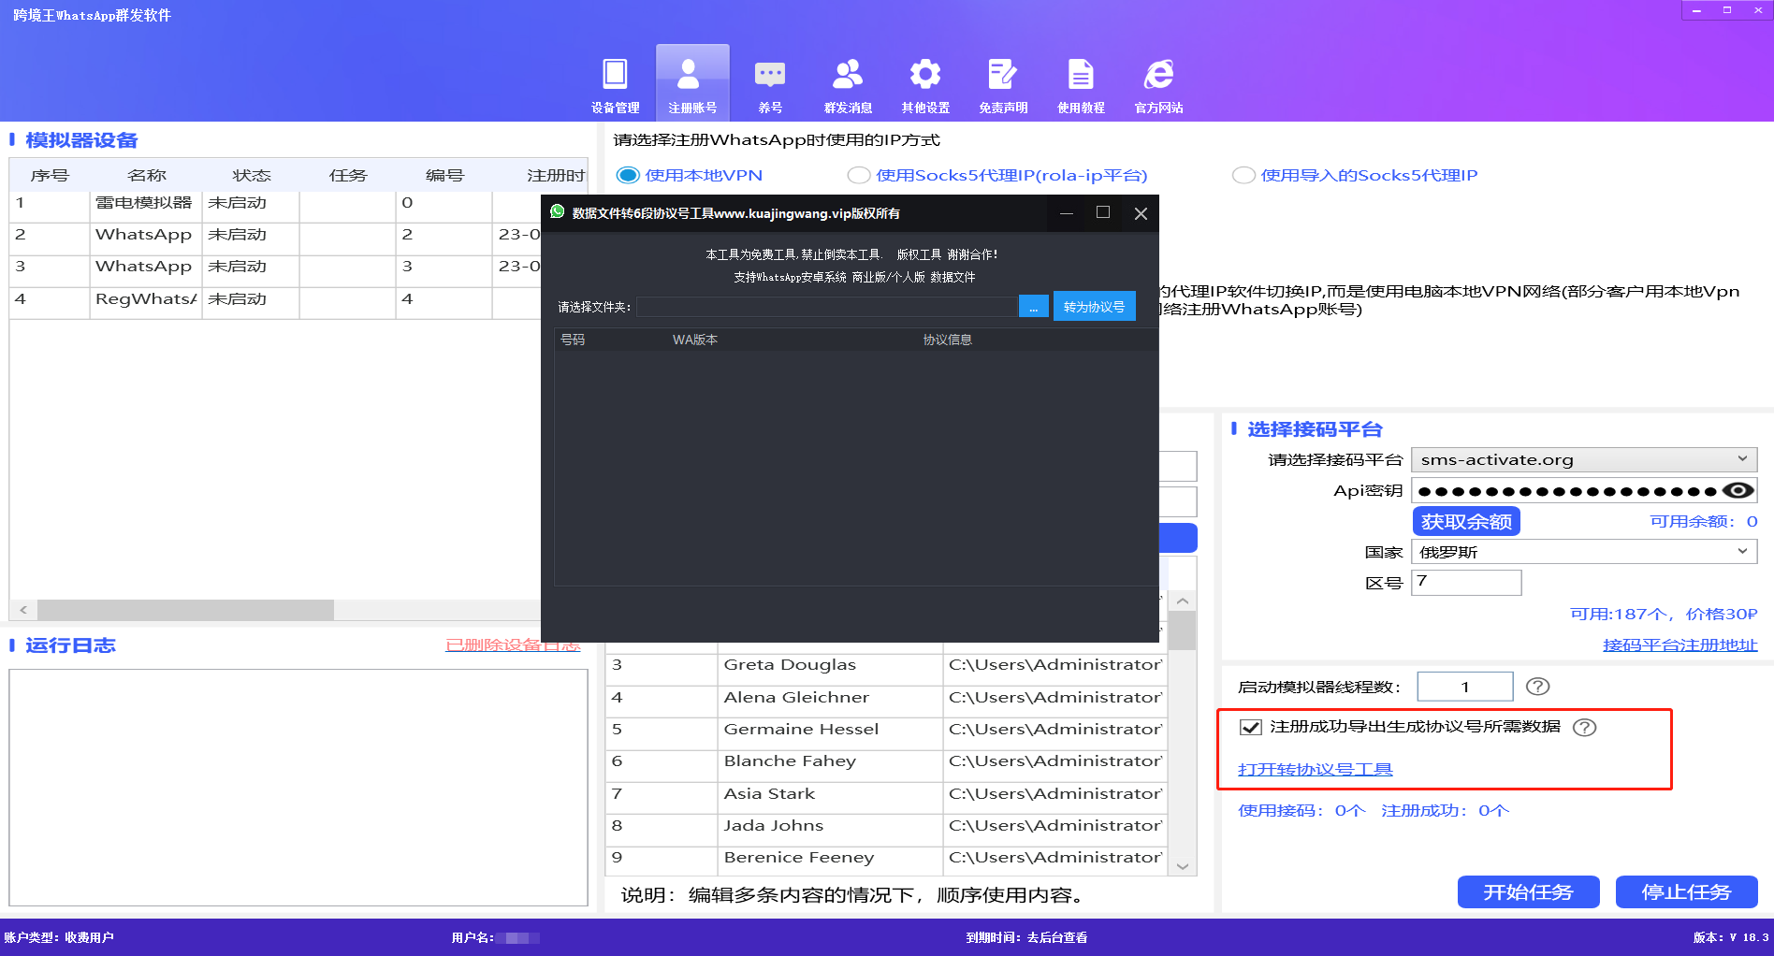Open 其他设置 other settings
Image resolution: width=1774 pixels, height=956 pixels.
pos(924,82)
